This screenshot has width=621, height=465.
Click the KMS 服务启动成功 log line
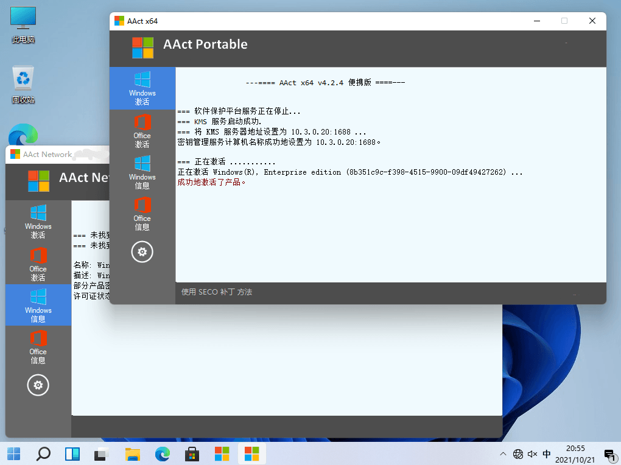(x=219, y=122)
